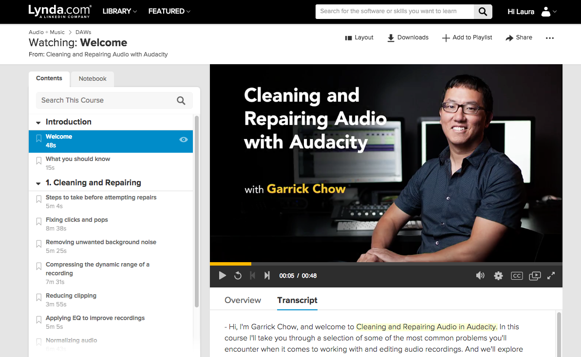Go to DAWs breadcrumb
The height and width of the screenshot is (357, 581).
click(83, 33)
